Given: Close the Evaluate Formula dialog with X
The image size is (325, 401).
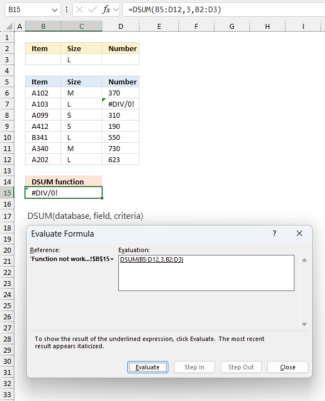Looking at the screenshot, I should 299,233.
